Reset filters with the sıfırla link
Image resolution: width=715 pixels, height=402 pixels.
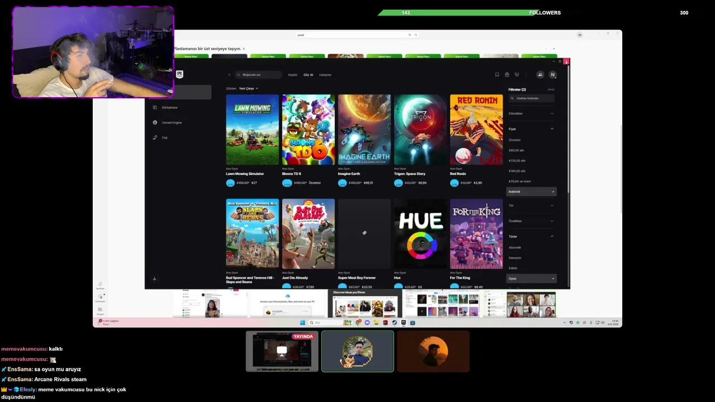pyautogui.click(x=551, y=89)
